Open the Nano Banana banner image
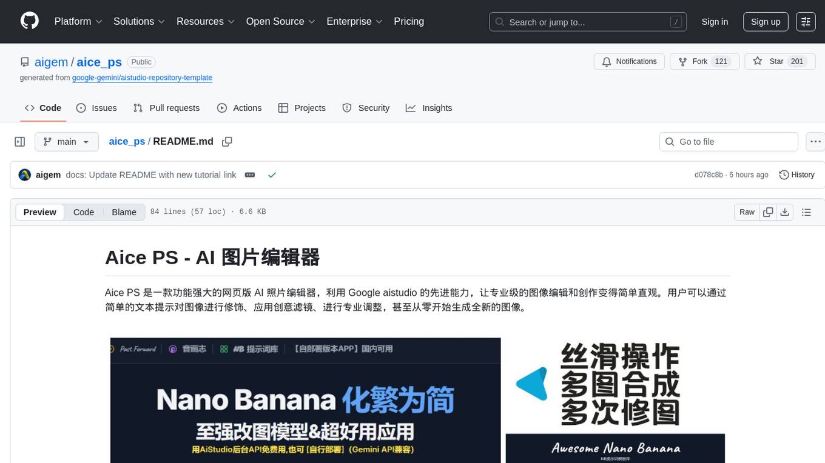 [305, 400]
